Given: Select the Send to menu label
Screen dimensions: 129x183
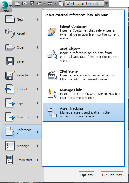Looking at the screenshot, I should pos(23,117).
